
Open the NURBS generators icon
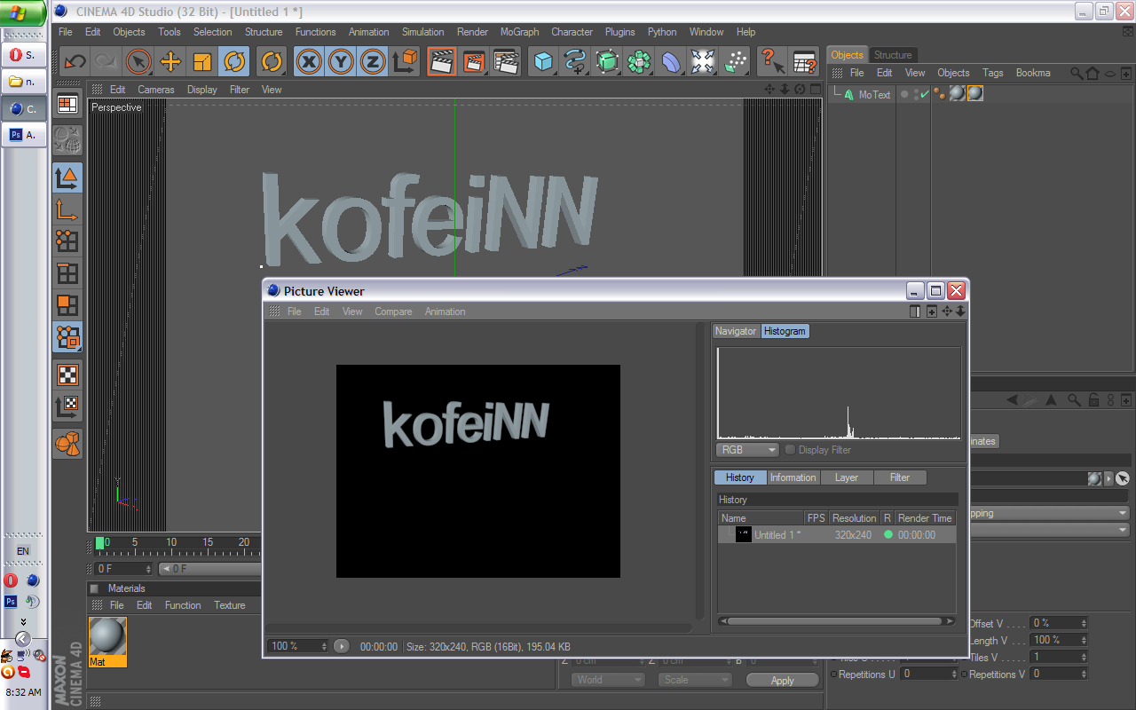(607, 61)
